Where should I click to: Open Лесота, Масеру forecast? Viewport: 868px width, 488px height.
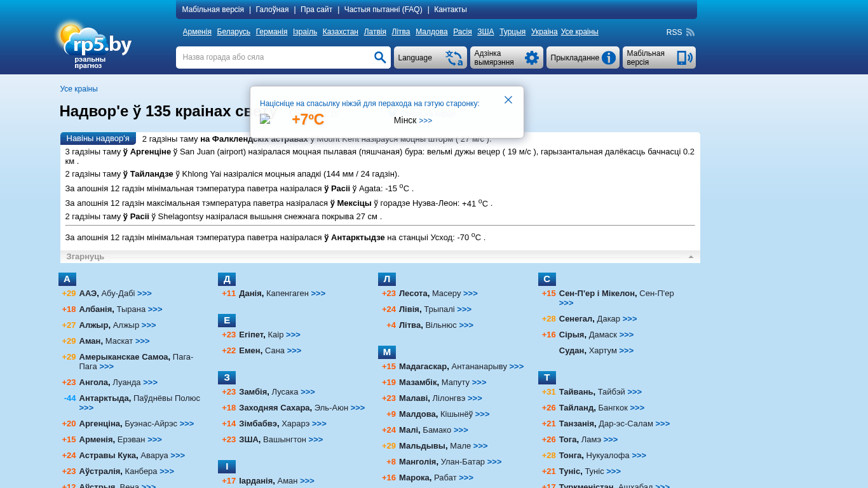[438, 294]
